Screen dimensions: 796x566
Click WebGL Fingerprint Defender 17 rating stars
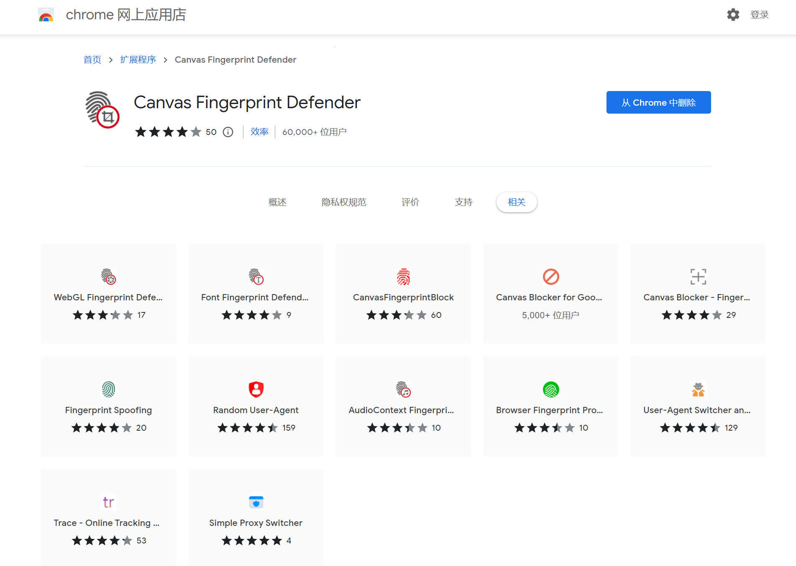[103, 315]
